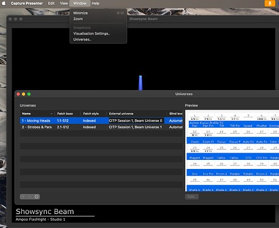This screenshot has height=228, width=279.
Task: Click the yellow minimize button of Universes window
Action: coord(24,94)
